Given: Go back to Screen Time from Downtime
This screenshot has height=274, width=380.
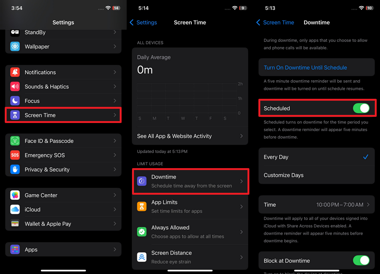Looking at the screenshot, I should 275,22.
